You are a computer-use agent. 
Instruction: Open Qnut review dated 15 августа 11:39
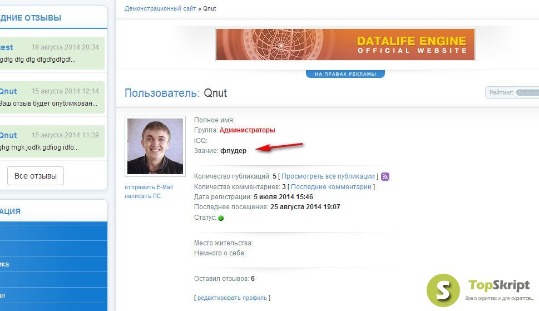[51, 141]
